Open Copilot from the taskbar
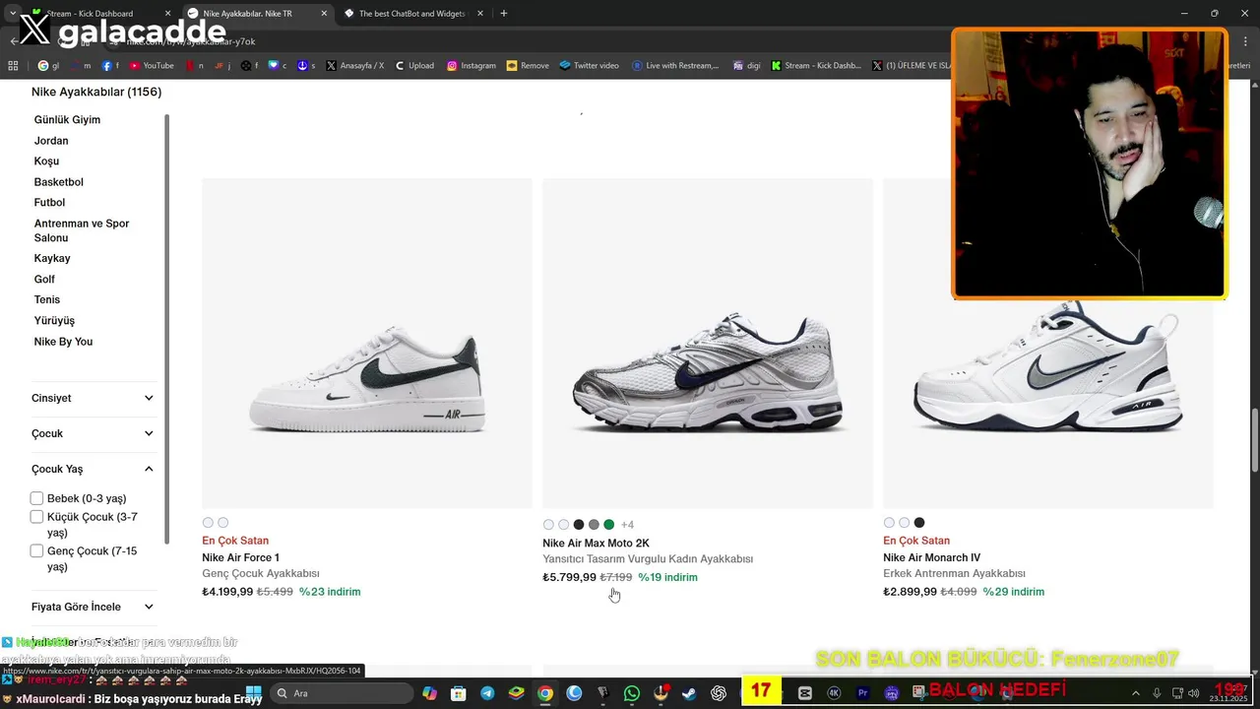1260x709 pixels. pyautogui.click(x=430, y=693)
